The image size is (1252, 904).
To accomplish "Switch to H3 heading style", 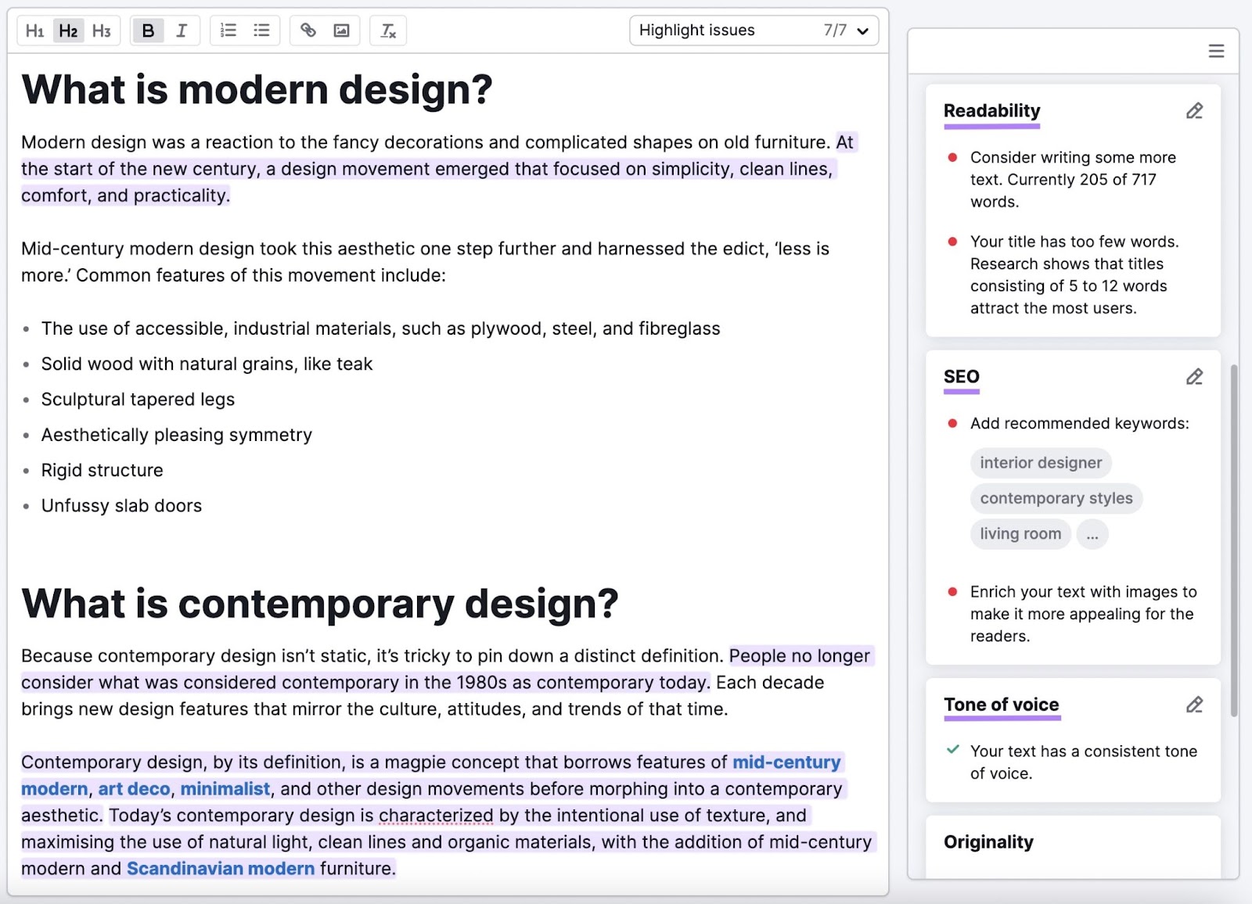I will (x=103, y=30).
